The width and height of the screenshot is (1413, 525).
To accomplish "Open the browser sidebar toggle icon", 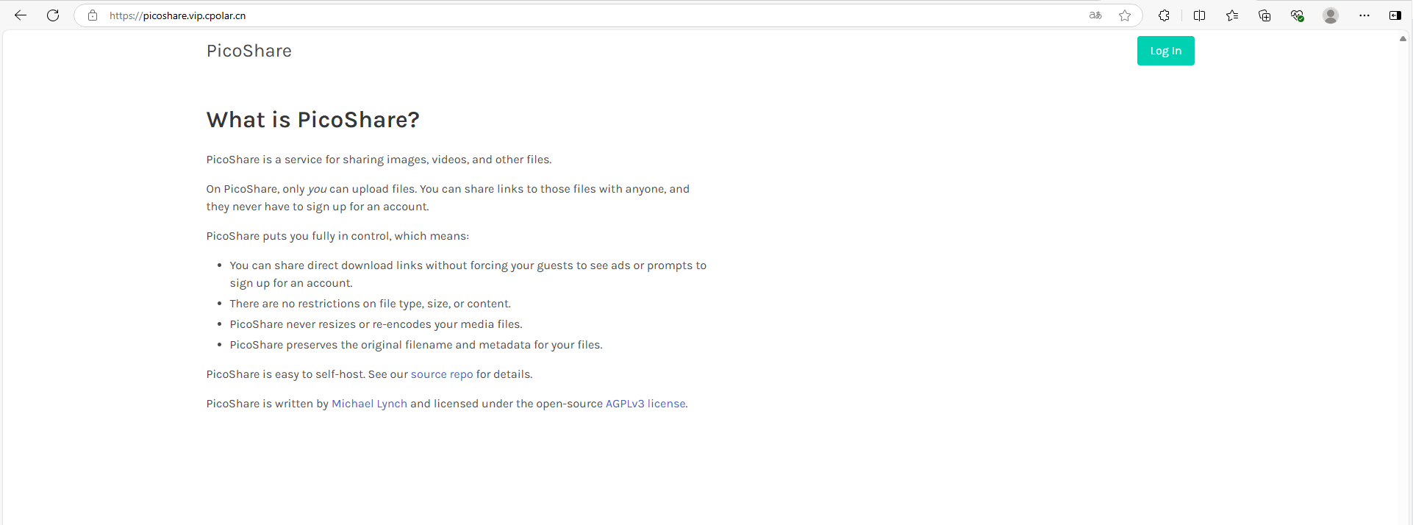I will [x=1395, y=15].
